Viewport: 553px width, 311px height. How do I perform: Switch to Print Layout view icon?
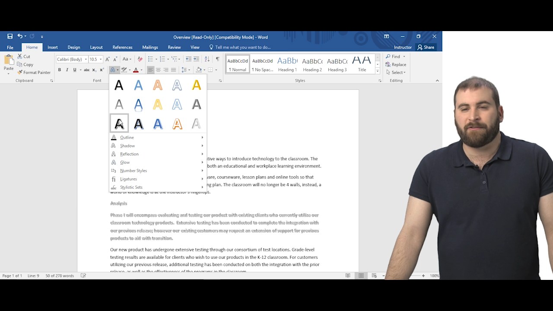pyautogui.click(x=361, y=276)
